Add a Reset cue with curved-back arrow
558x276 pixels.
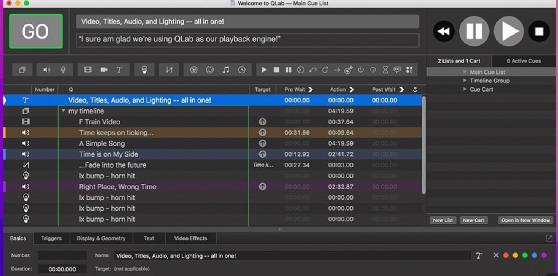313,70
